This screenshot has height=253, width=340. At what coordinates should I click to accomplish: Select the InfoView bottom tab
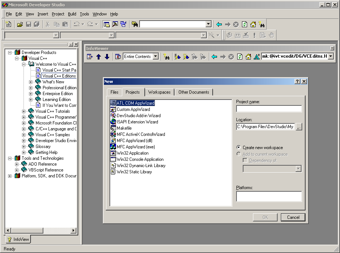(x=18, y=239)
